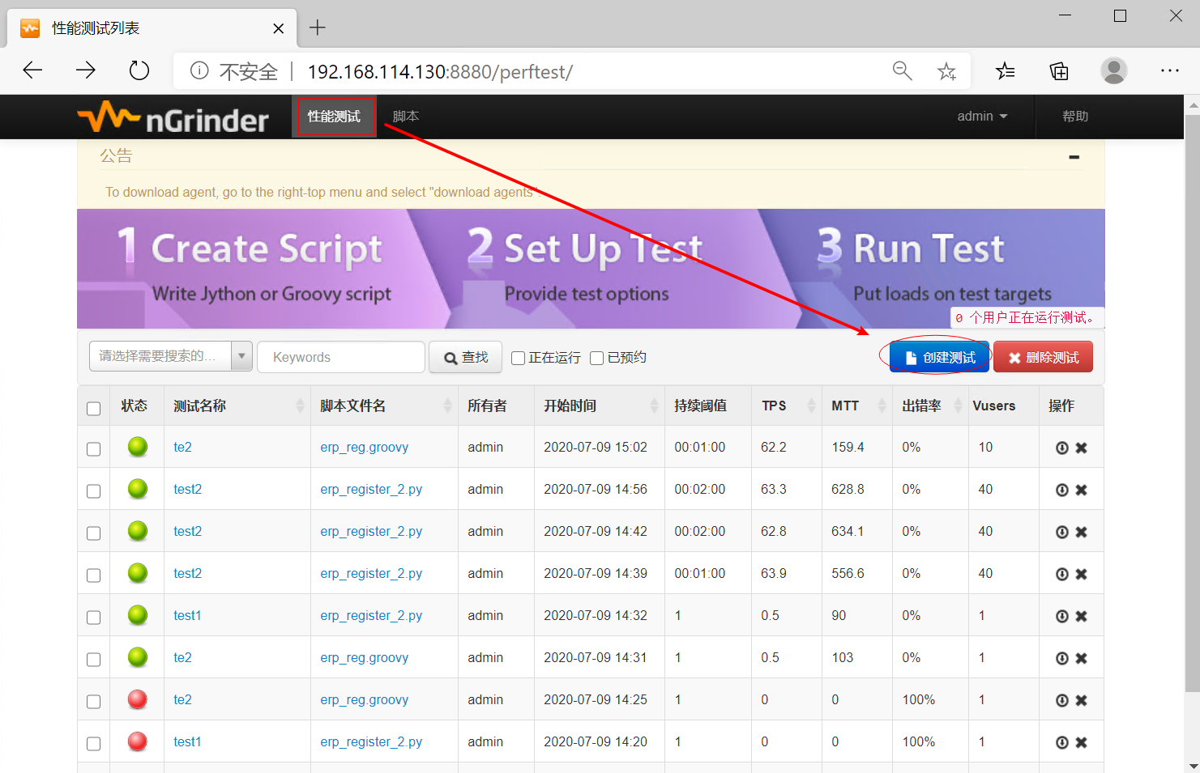Click the Keywords search input field
This screenshot has width=1200, height=773.
point(340,357)
